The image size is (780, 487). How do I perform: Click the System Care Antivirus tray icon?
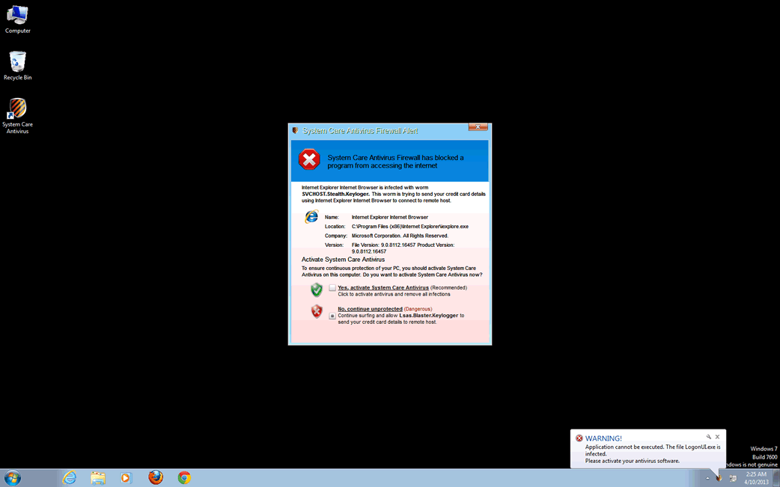point(719,478)
